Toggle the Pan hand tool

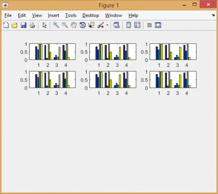pos(74,25)
